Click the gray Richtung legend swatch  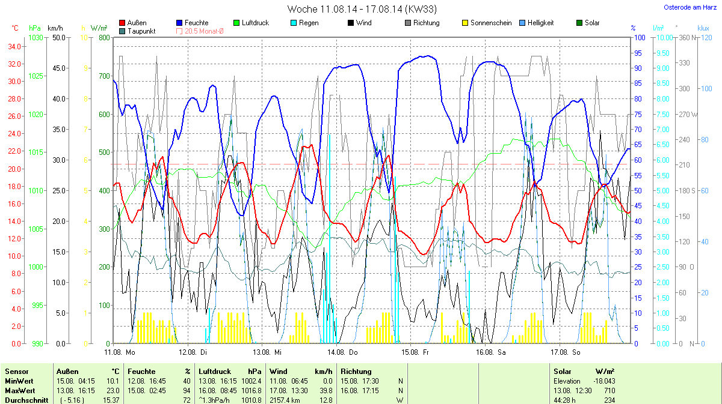click(407, 23)
